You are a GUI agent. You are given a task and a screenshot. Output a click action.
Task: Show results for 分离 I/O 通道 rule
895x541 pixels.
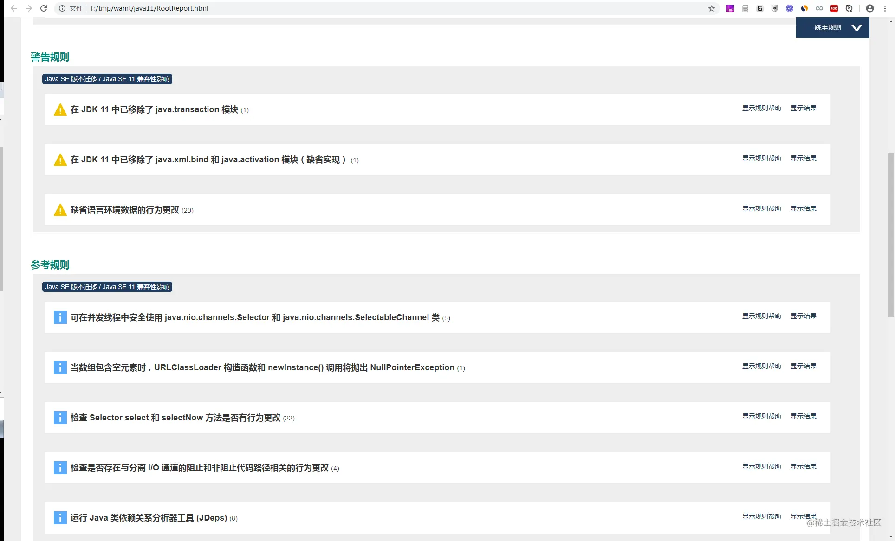(804, 466)
